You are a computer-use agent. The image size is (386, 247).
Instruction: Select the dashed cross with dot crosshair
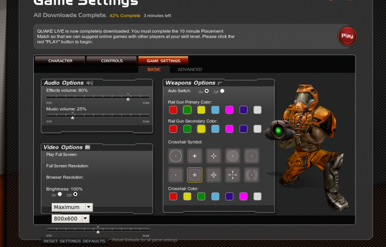[x=233, y=175]
